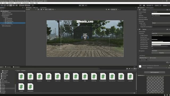Image resolution: width=170 pixels, height=96 pixels.
Task: Open the Edit menu
Action: [x=1, y=3]
